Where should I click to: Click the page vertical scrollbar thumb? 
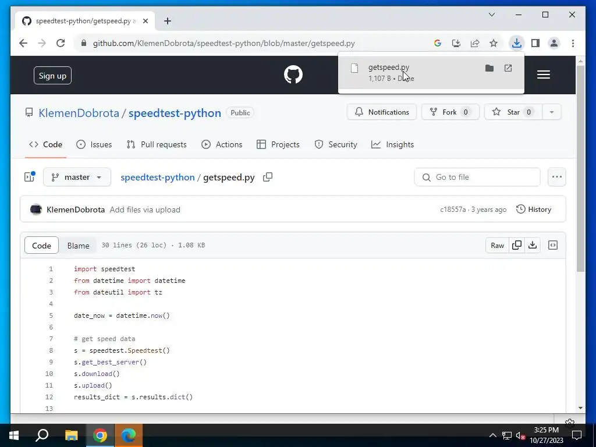tap(580, 169)
